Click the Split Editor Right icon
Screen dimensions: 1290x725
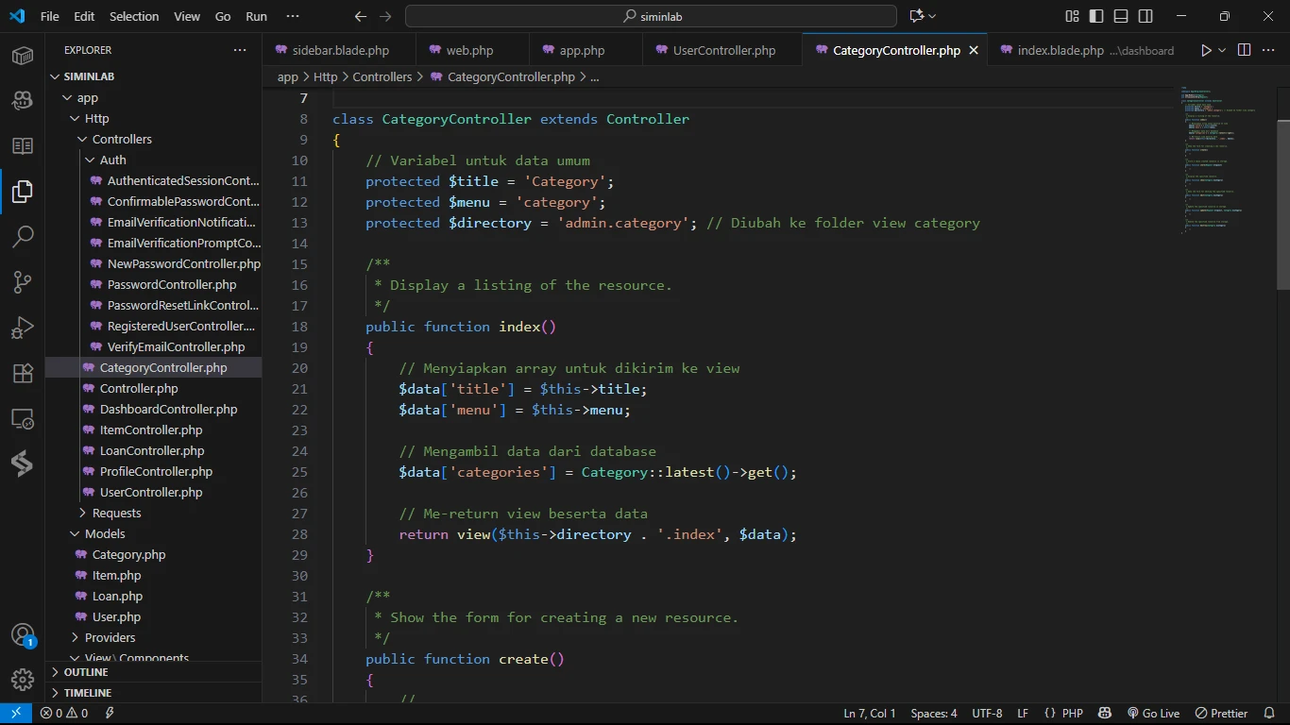[1244, 50]
